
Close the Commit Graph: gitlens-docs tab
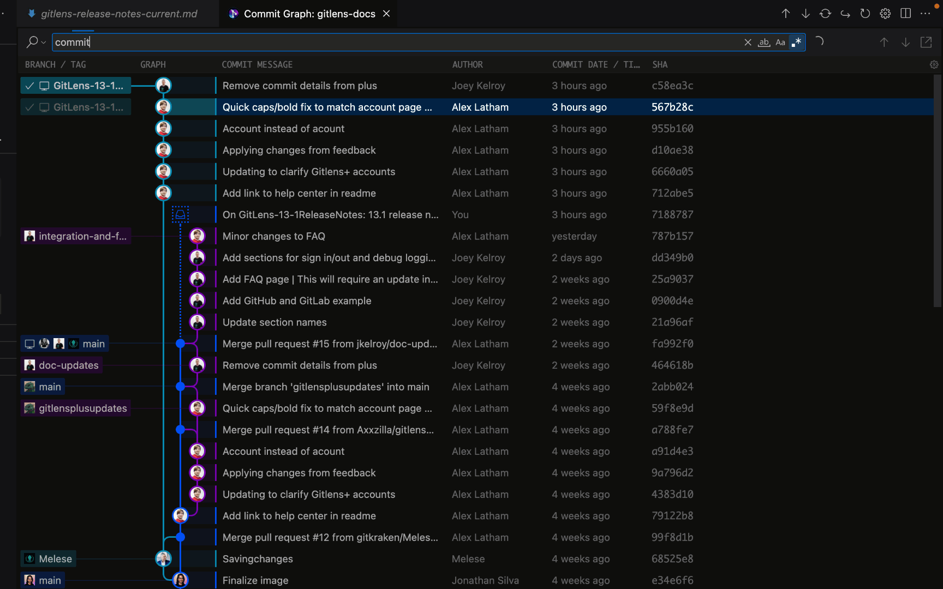(x=386, y=14)
